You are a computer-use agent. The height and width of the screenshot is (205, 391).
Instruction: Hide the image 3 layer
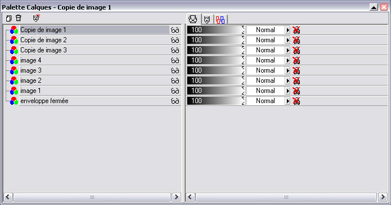(175, 70)
